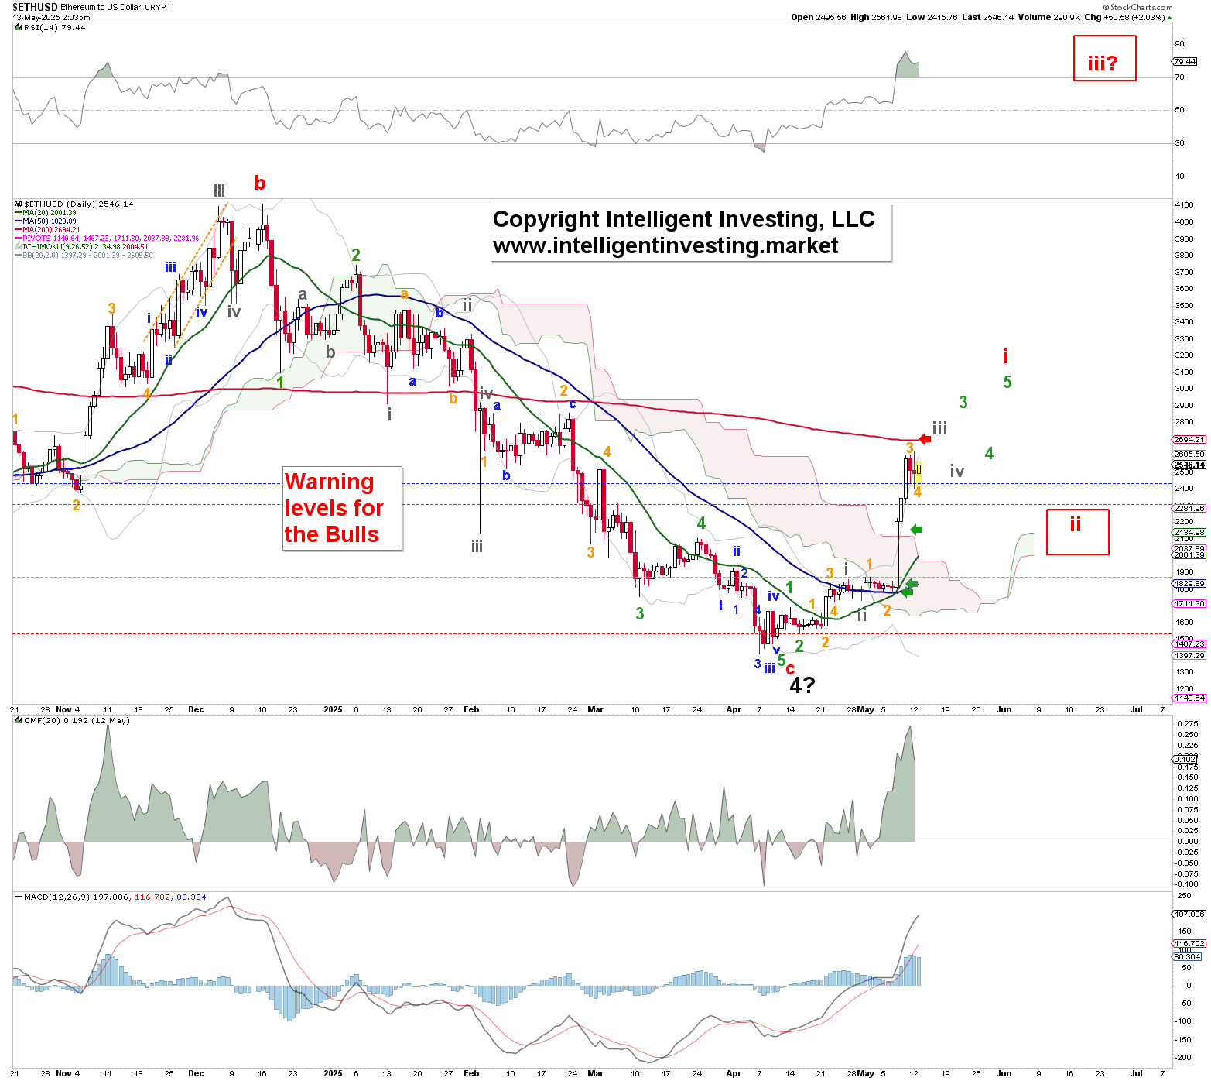
Task: Click the red arrow marker at the 200-day MA
Action: pyautogui.click(x=925, y=439)
